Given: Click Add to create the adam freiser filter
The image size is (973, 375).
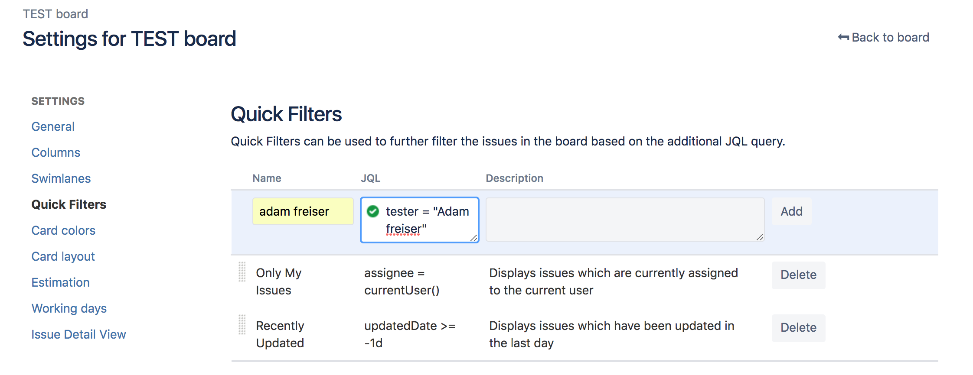Looking at the screenshot, I should pos(791,211).
